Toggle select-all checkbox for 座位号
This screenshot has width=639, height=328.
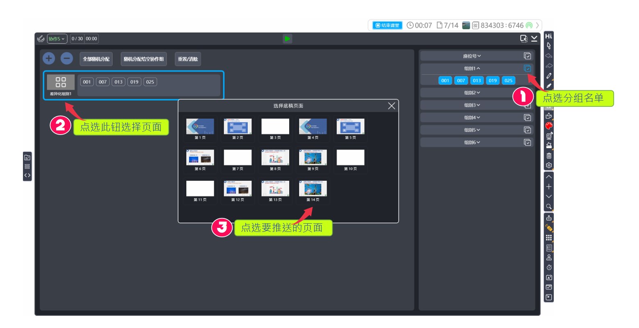coord(528,56)
